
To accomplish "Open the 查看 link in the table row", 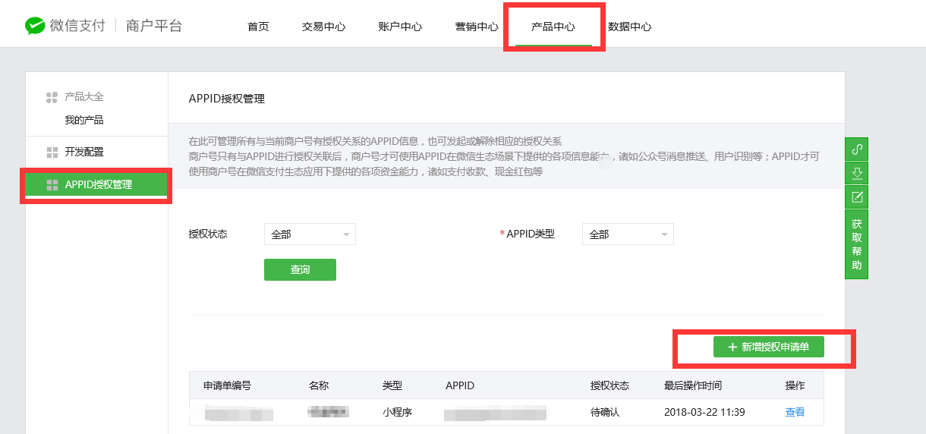I will [x=795, y=412].
